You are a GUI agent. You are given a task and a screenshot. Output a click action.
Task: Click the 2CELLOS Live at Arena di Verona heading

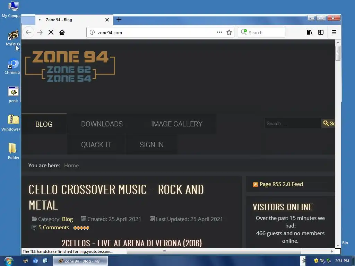(x=131, y=243)
